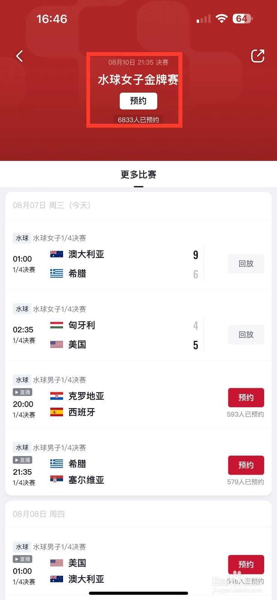Reserve the women's water polo gold medal match
The width and height of the screenshot is (277, 600).
click(138, 101)
